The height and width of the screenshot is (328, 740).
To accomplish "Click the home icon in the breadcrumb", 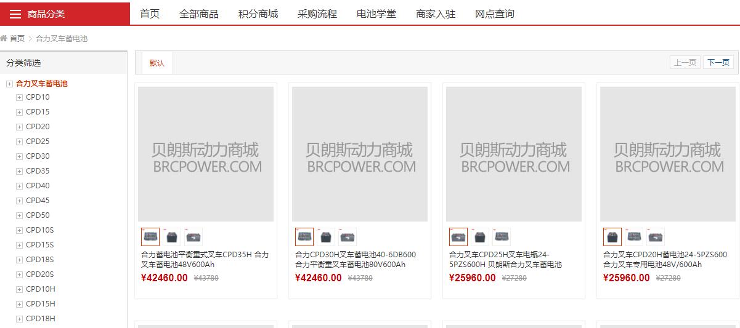I will pyautogui.click(x=4, y=38).
